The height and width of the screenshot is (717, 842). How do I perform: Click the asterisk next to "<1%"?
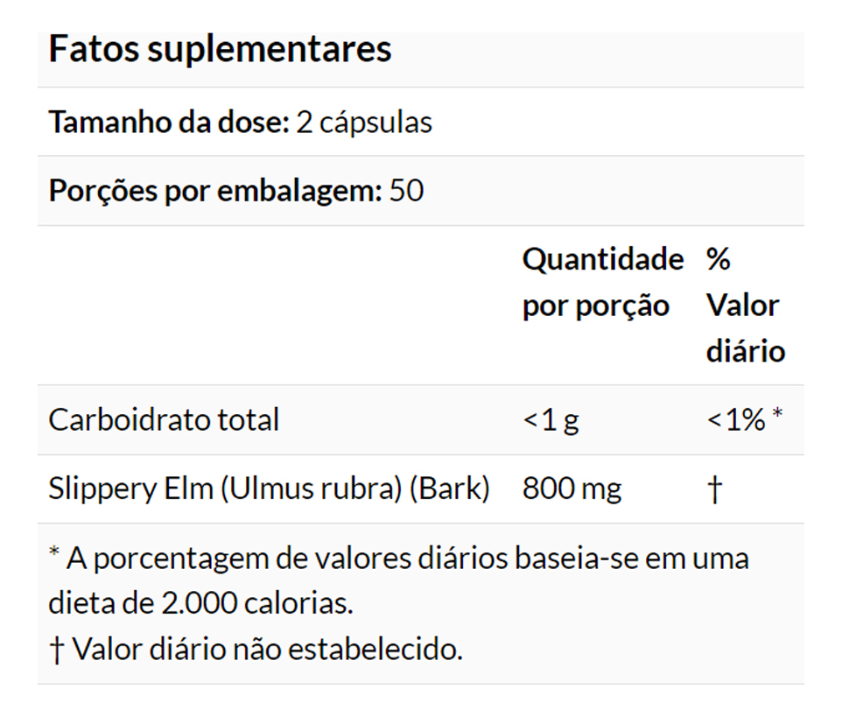776,417
